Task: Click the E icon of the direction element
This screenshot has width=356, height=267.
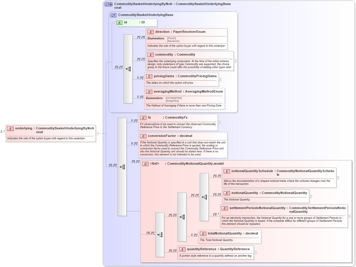Action: (x=150, y=32)
